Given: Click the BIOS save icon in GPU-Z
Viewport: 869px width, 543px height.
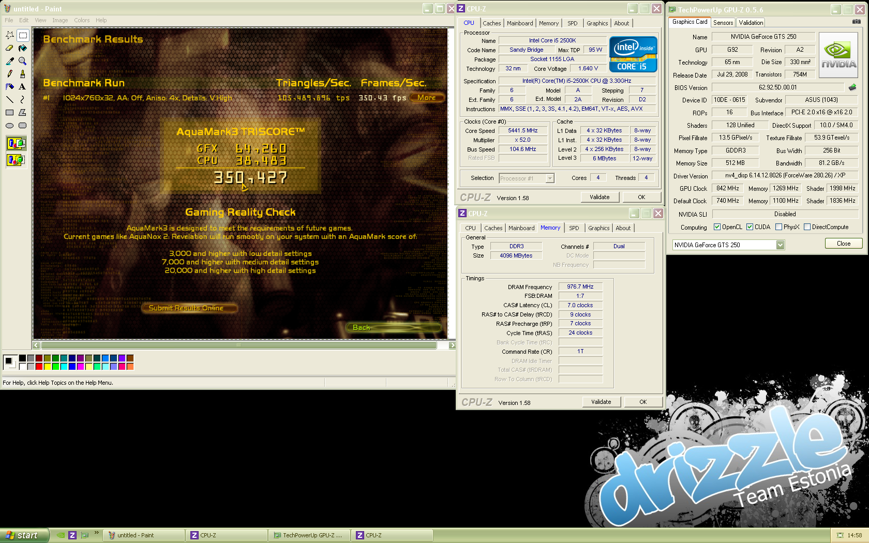Looking at the screenshot, I should (852, 87).
